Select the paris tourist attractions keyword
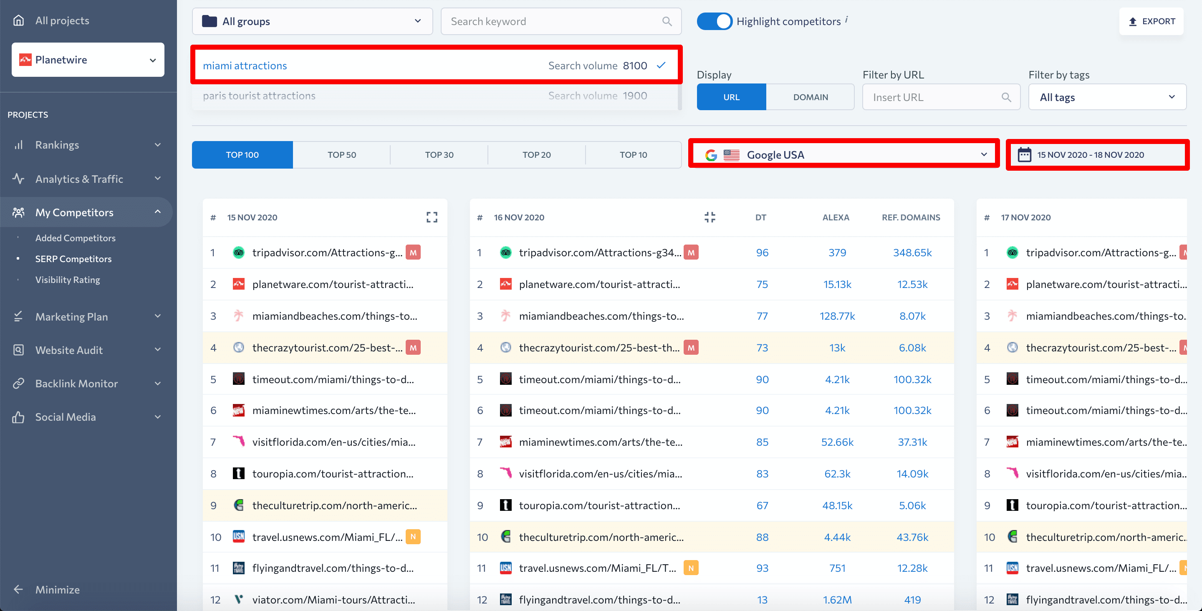This screenshot has height=611, width=1202. click(436, 96)
